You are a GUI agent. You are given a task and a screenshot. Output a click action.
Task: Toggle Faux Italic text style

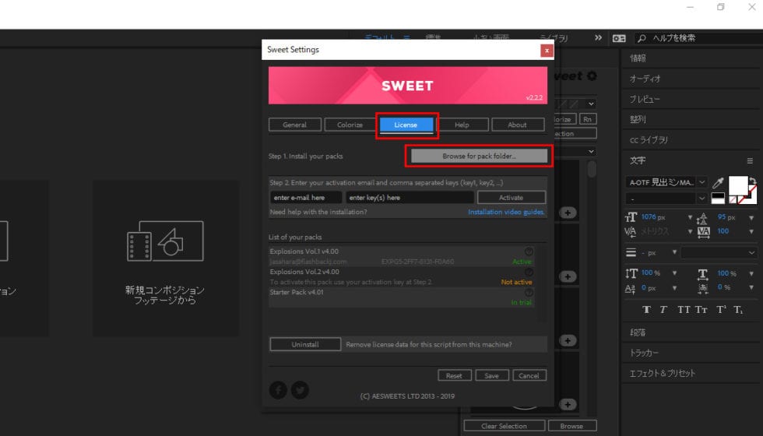click(x=663, y=310)
